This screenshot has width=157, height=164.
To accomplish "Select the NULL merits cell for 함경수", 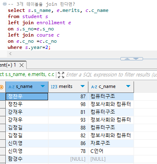I will [68, 159].
